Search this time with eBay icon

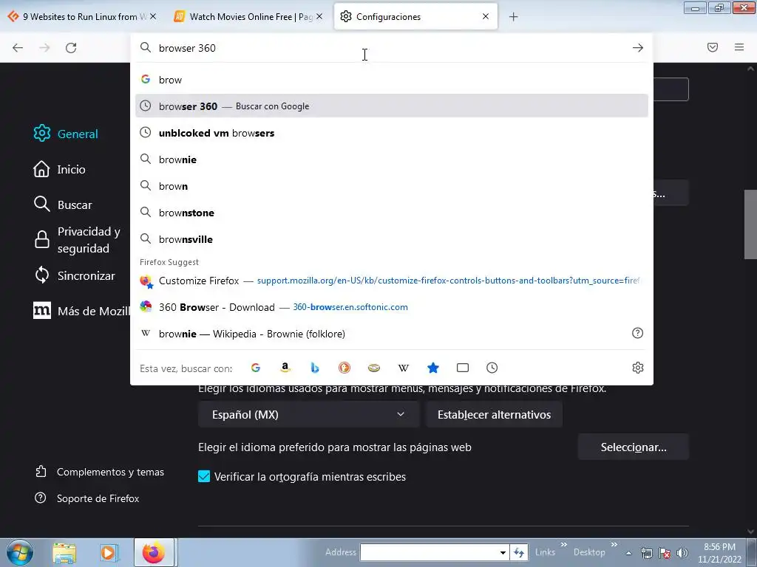[373, 368]
